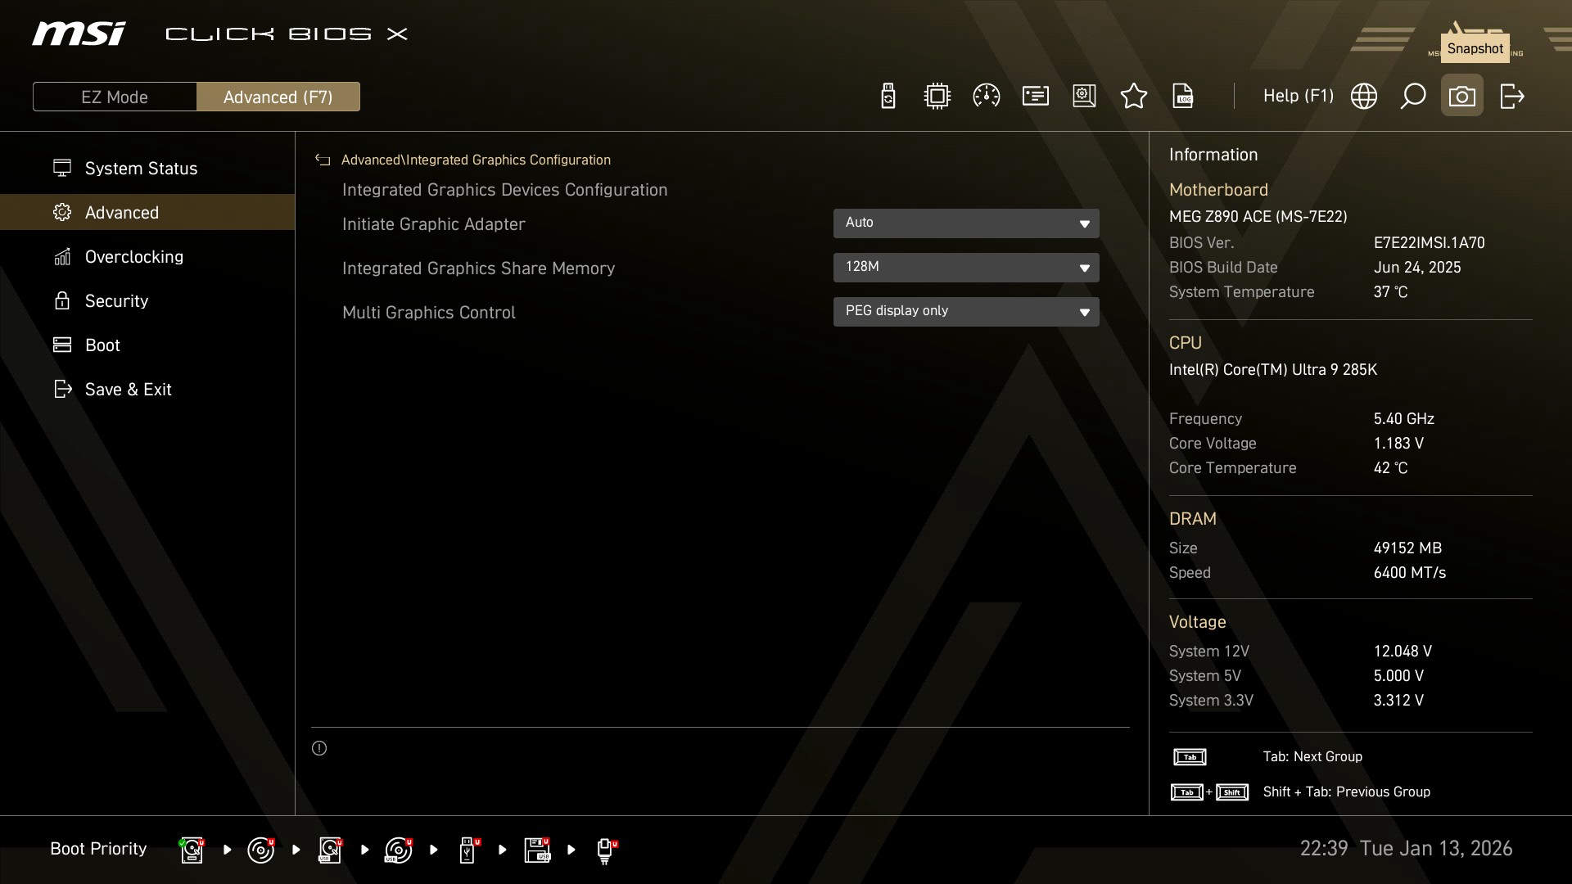Click the exit door icon in toolbar

[x=1511, y=97]
